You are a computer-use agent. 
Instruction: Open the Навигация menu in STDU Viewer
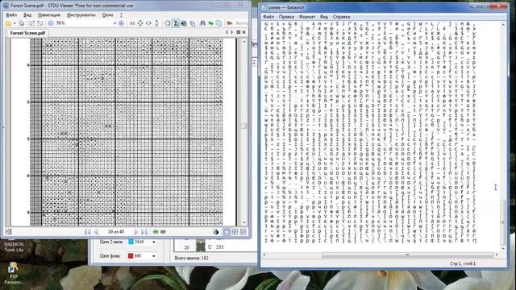[49, 14]
